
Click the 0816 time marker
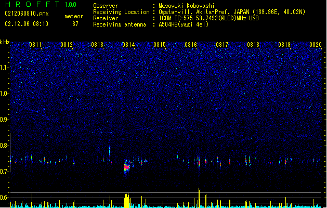[191, 45]
